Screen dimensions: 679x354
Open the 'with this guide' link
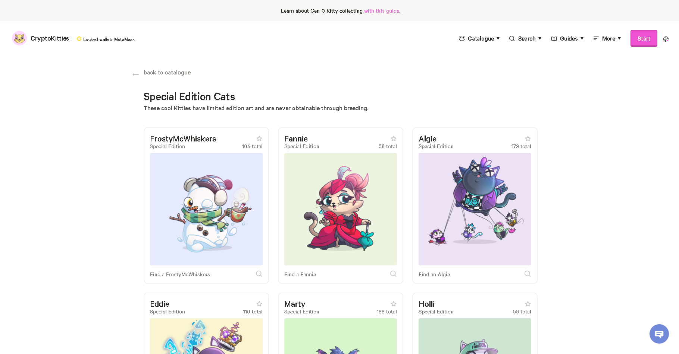pyautogui.click(x=382, y=11)
